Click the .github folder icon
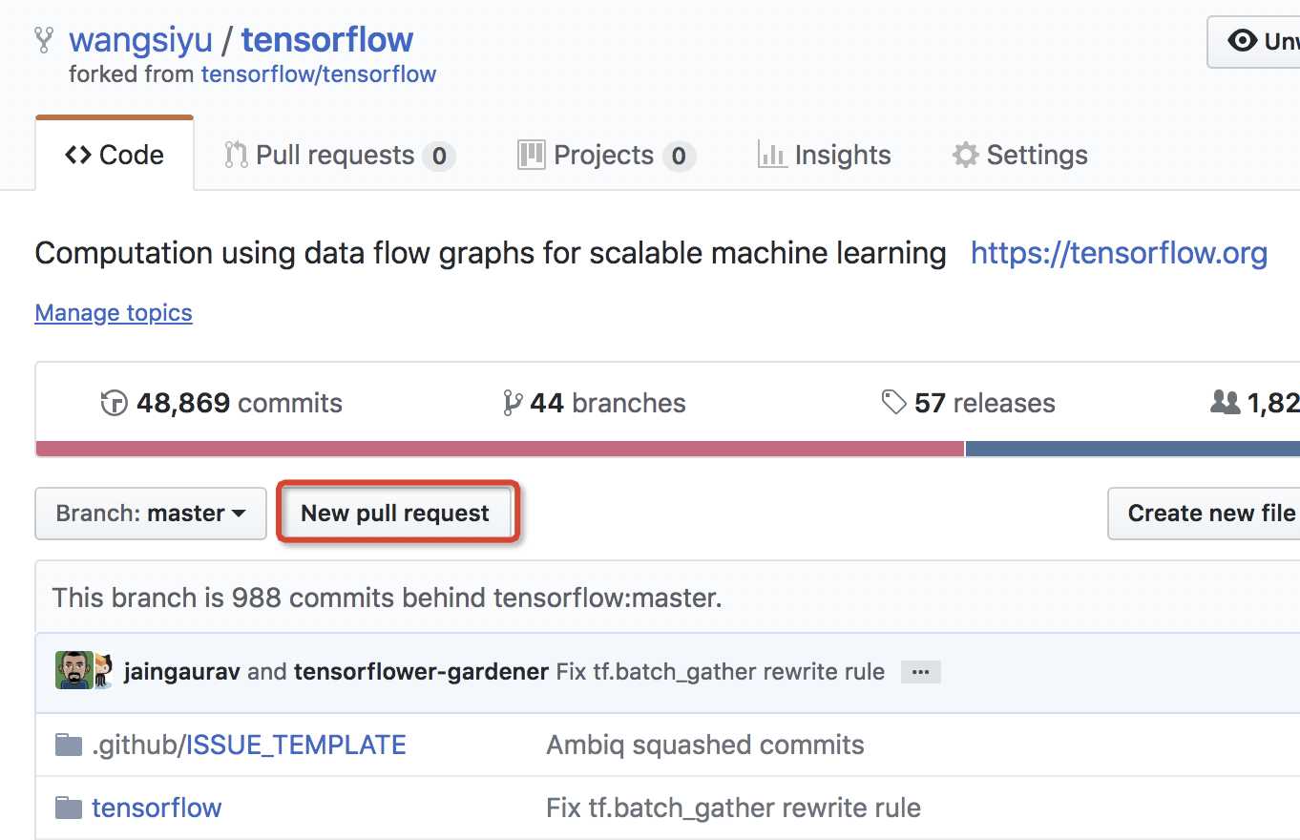 [69, 745]
